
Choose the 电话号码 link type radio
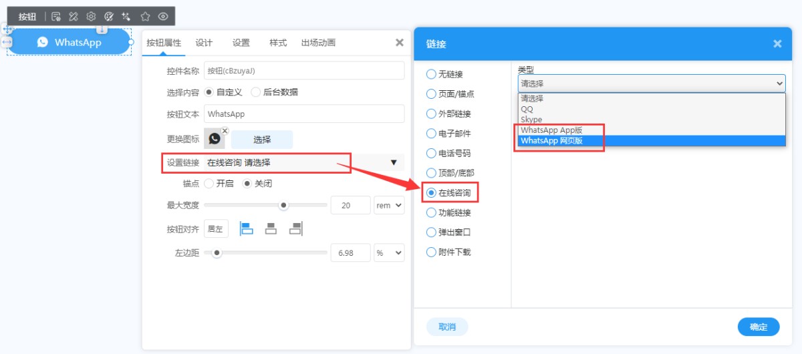431,153
